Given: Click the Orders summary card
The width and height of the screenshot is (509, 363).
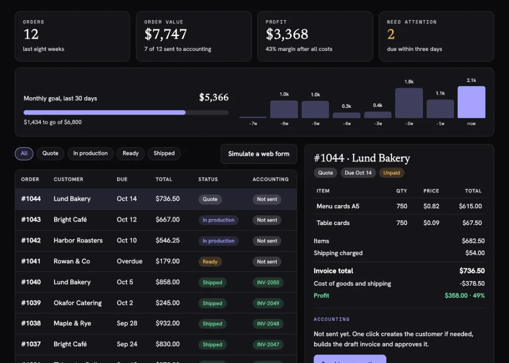Looking at the screenshot, I should 72,36.
